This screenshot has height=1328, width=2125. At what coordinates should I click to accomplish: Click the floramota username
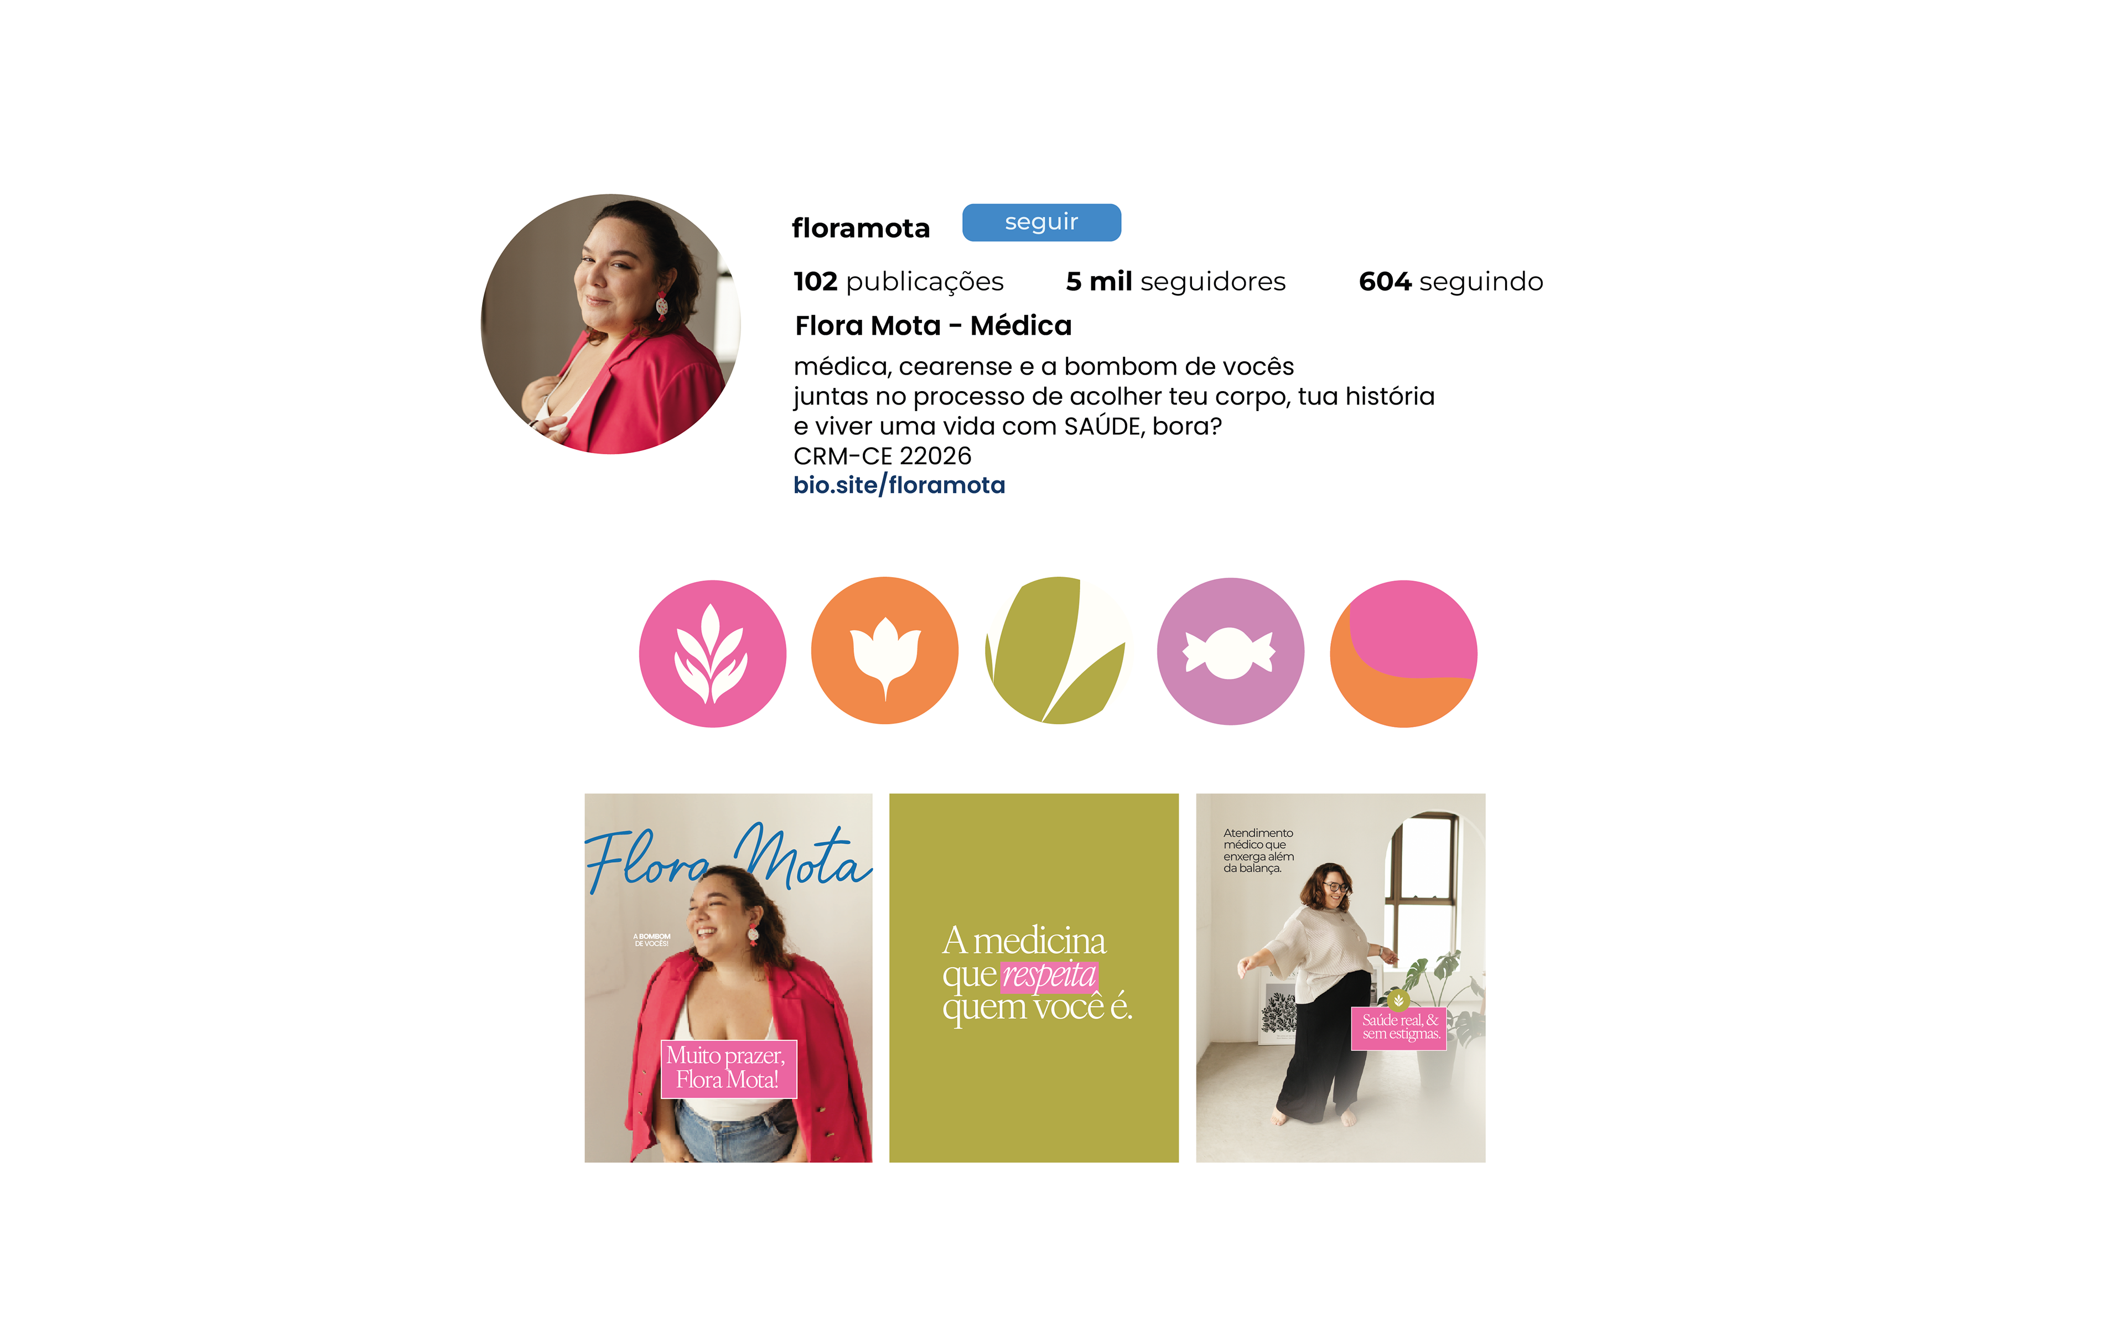pyautogui.click(x=861, y=229)
